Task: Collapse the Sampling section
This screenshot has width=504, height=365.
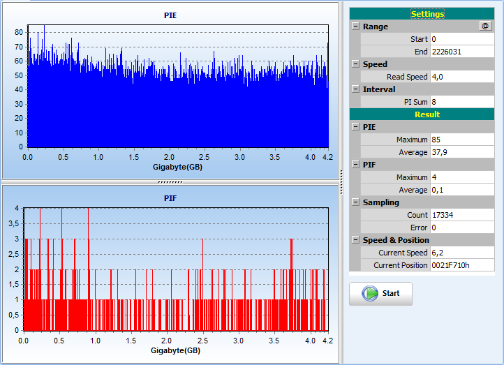Action: pyautogui.click(x=355, y=202)
